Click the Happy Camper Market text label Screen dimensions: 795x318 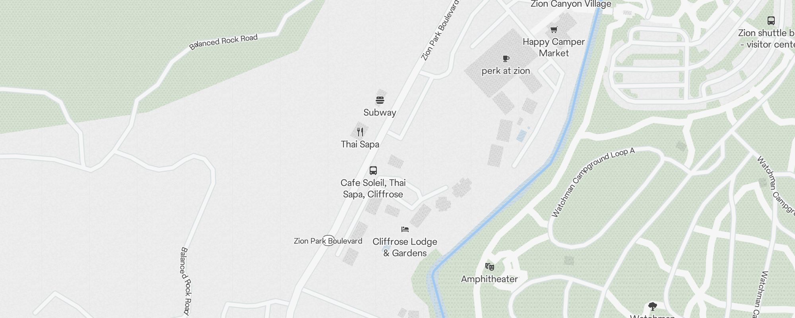click(554, 47)
